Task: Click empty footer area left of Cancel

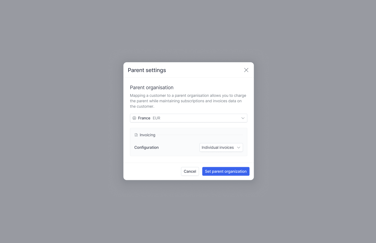Action: point(152,171)
